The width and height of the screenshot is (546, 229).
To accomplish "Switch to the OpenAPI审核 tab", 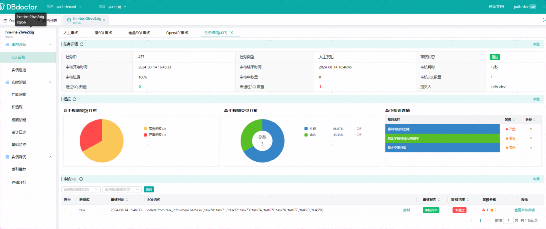I will click(x=177, y=33).
